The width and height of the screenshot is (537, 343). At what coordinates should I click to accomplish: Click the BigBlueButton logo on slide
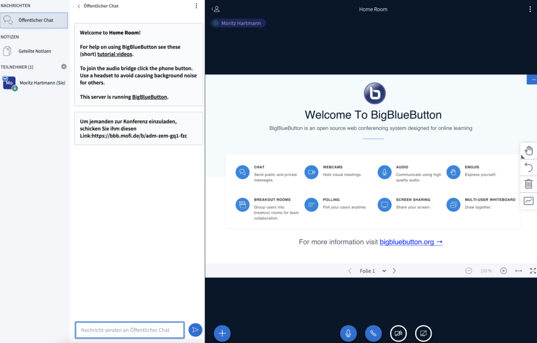(374, 93)
